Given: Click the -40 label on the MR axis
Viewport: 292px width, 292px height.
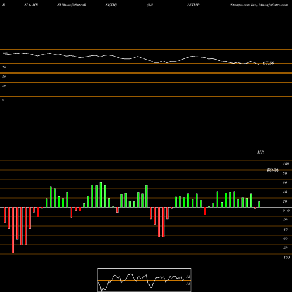Looking at the screenshot, I should click(285, 230).
